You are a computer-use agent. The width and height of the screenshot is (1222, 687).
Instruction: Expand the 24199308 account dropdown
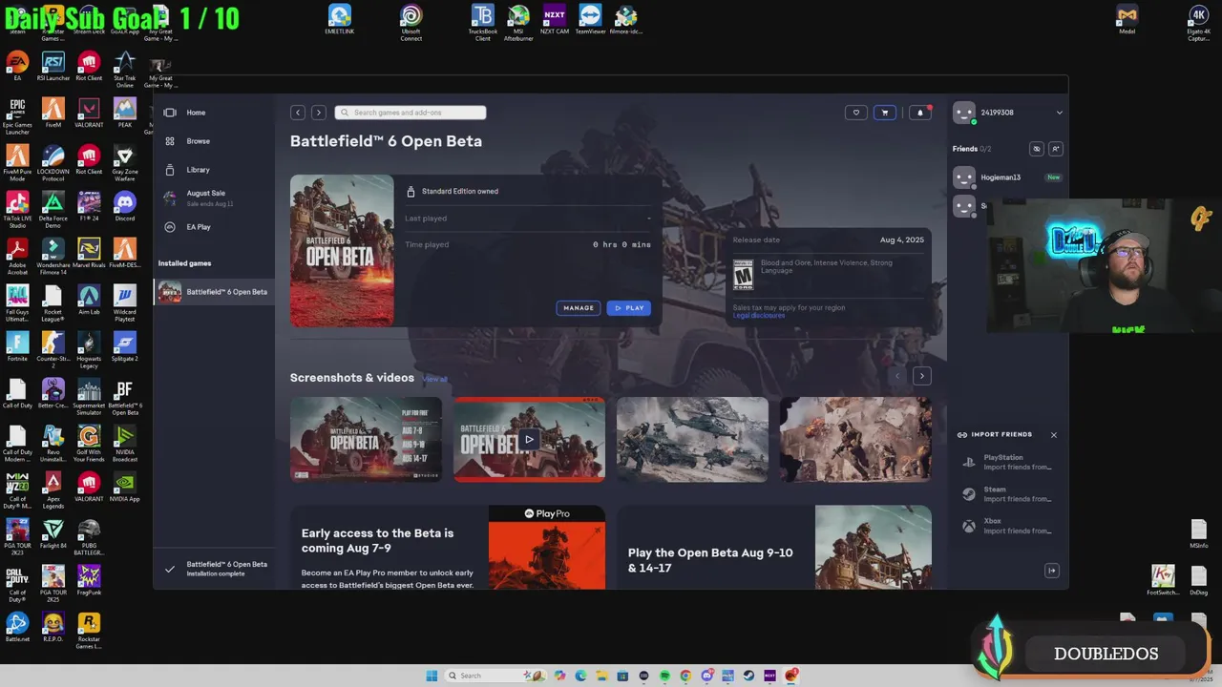coord(1059,113)
